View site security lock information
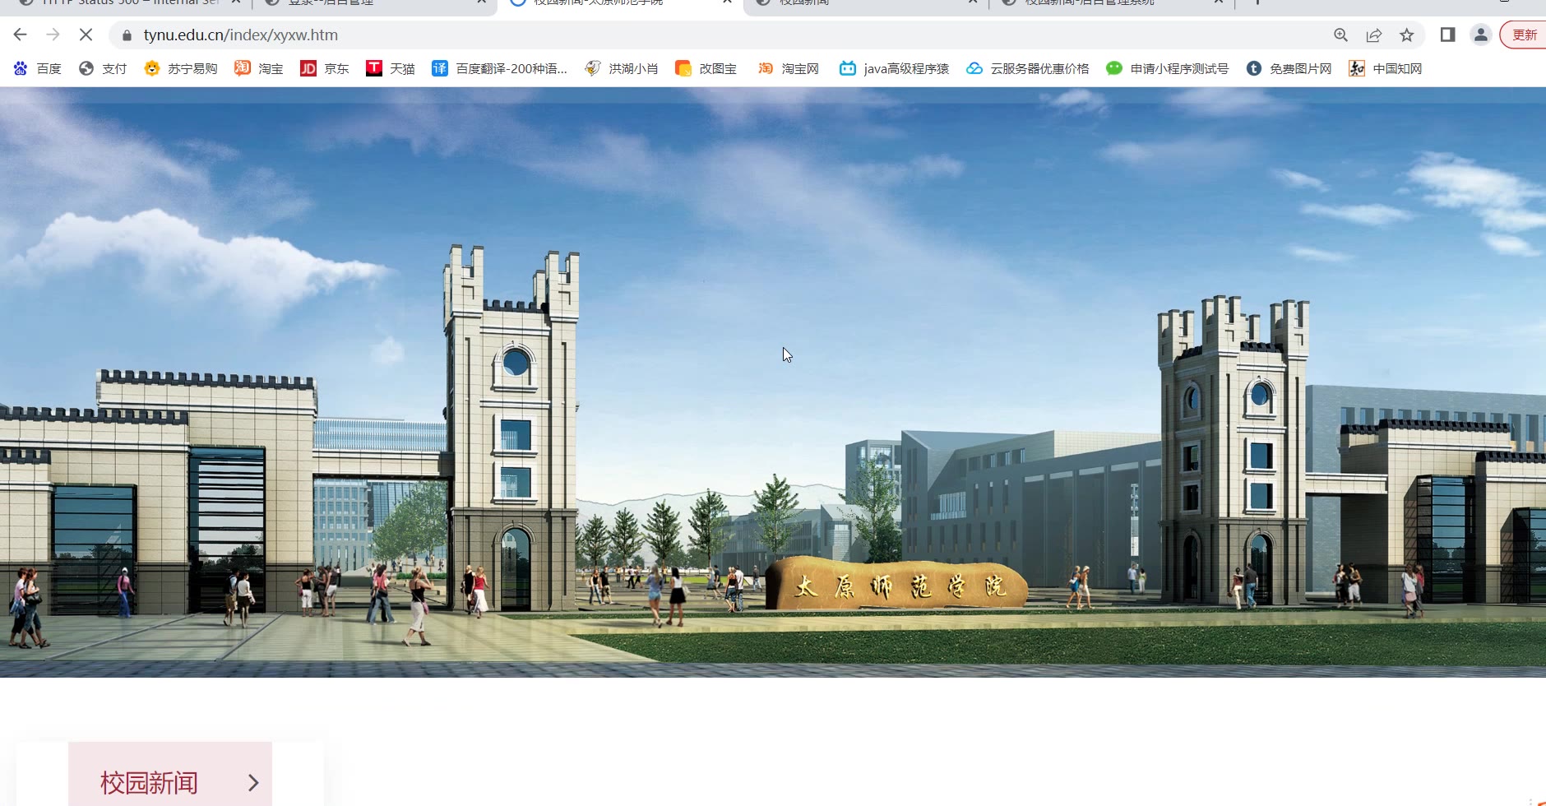Screen dimensions: 1546x806 click(127, 35)
